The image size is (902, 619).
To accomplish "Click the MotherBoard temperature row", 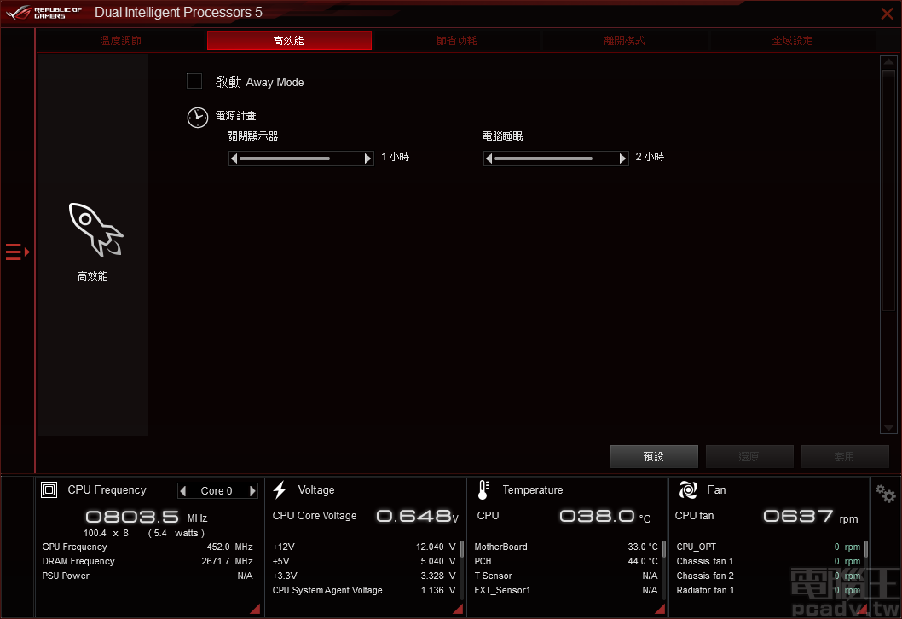I will tap(566, 547).
